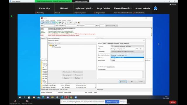Click the Connexion button in dialog
187x105 pixels.
pyautogui.click(x=123, y=82)
